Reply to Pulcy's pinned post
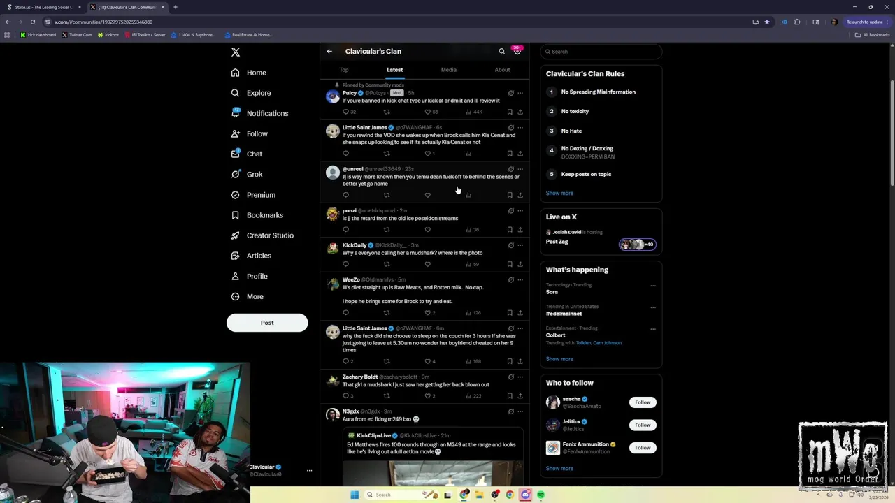 [x=345, y=112]
